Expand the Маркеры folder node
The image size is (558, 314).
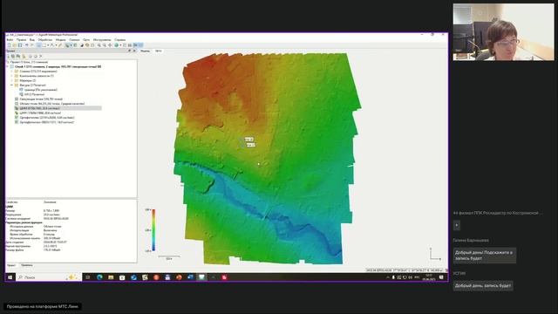(x=11, y=80)
